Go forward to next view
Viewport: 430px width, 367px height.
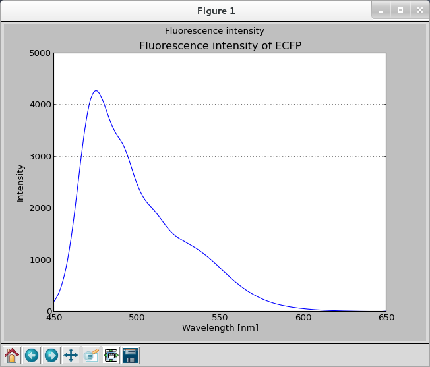51,356
